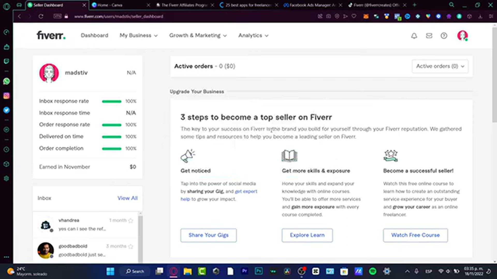Open madstiv profile picture in card
The height and width of the screenshot is (279, 497).
pos(49,73)
